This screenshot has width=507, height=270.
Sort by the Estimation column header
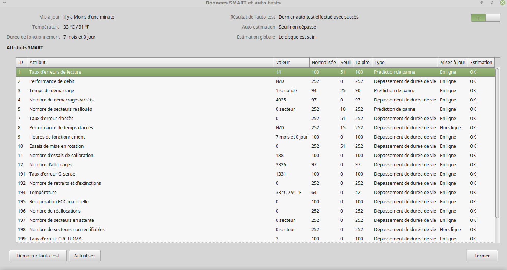(481, 63)
